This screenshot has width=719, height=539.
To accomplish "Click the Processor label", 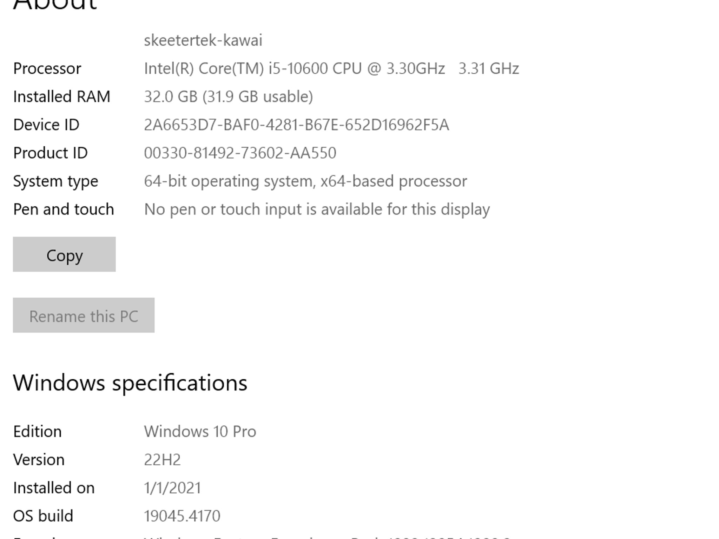I will pos(47,68).
